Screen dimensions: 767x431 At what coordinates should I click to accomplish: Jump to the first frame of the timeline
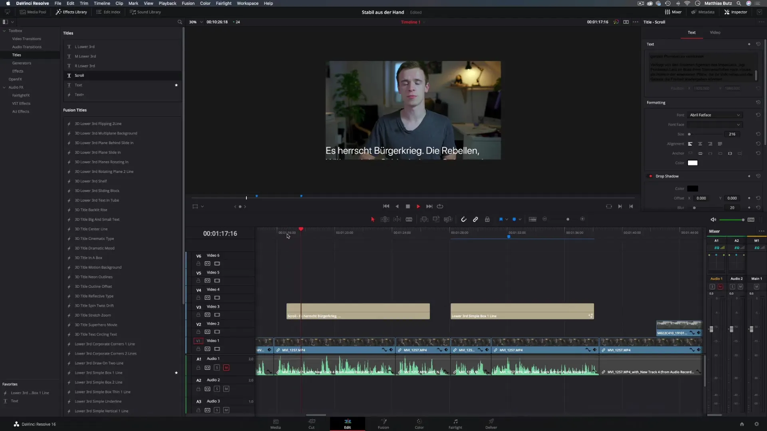pyautogui.click(x=386, y=206)
